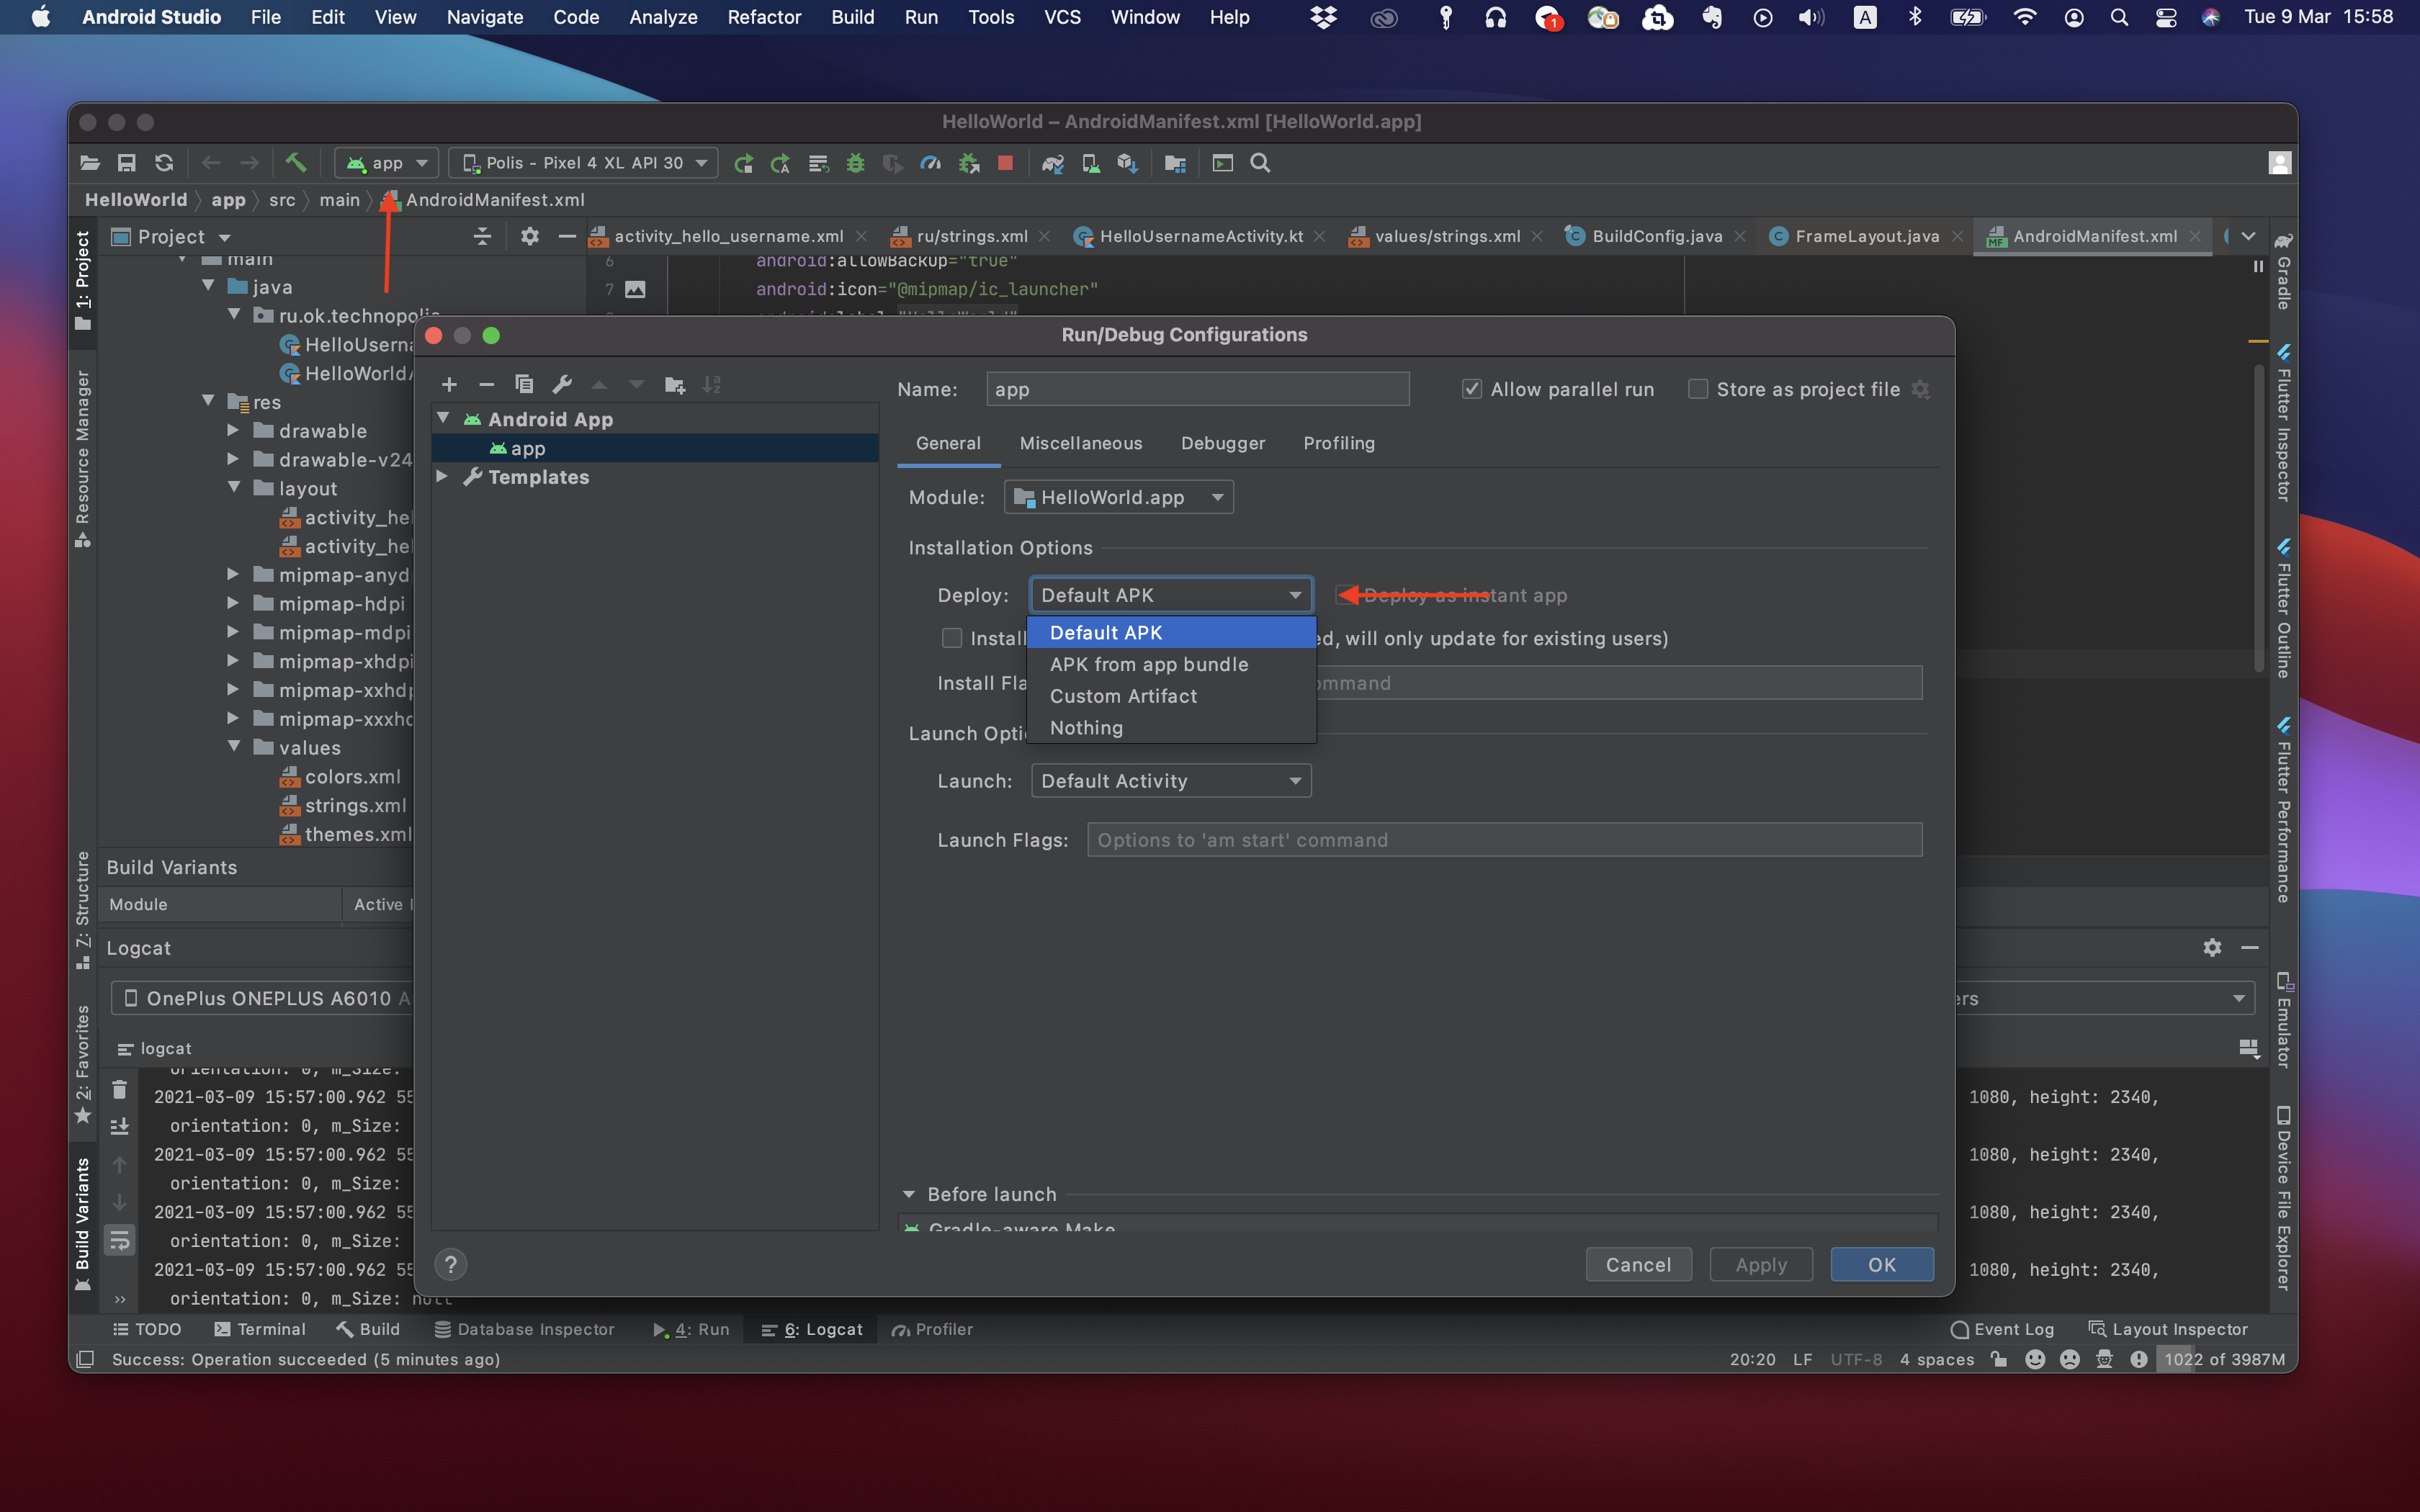Click the Deploy Default APK combo box

coord(1171,595)
